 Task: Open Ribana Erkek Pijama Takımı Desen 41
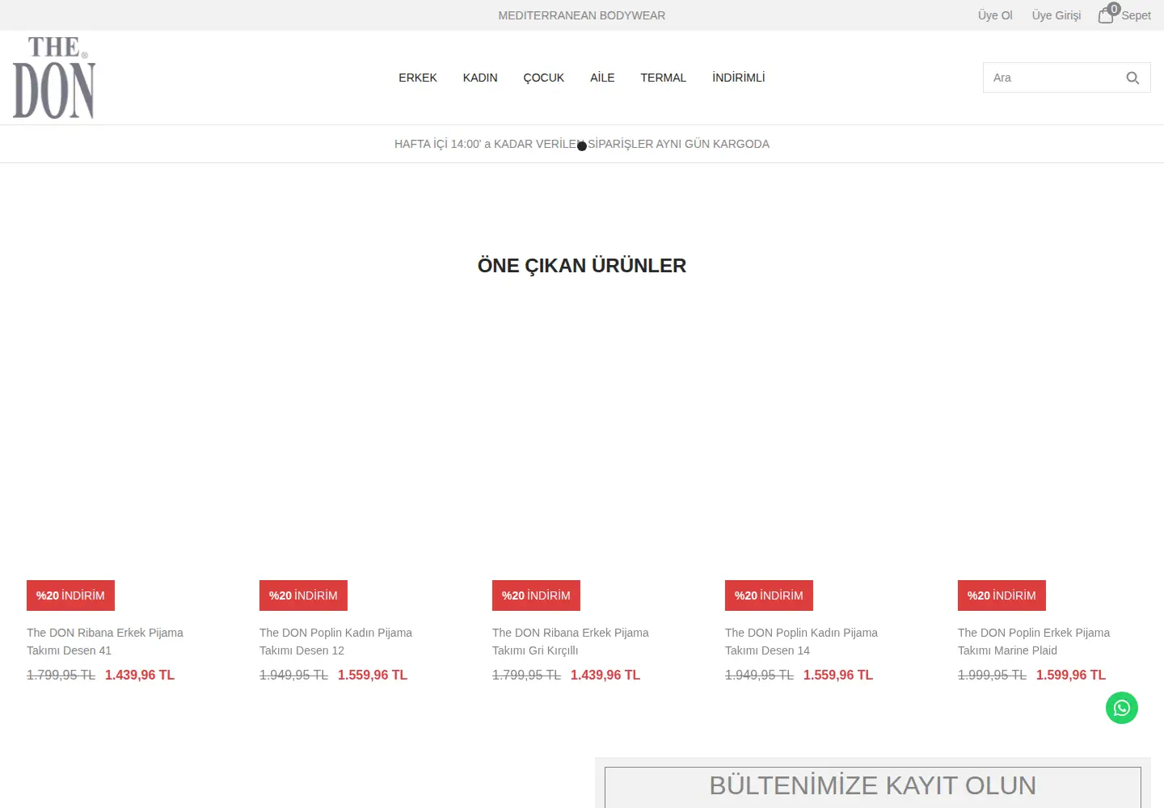coord(105,642)
